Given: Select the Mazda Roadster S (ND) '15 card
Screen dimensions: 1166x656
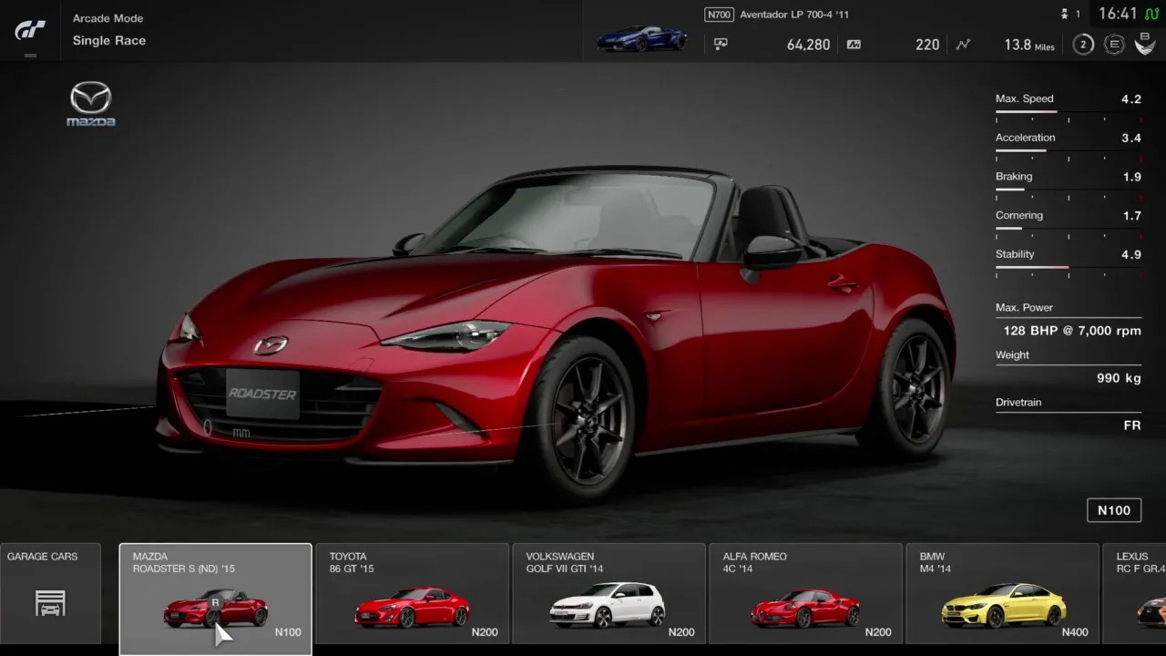Looking at the screenshot, I should pos(216,599).
